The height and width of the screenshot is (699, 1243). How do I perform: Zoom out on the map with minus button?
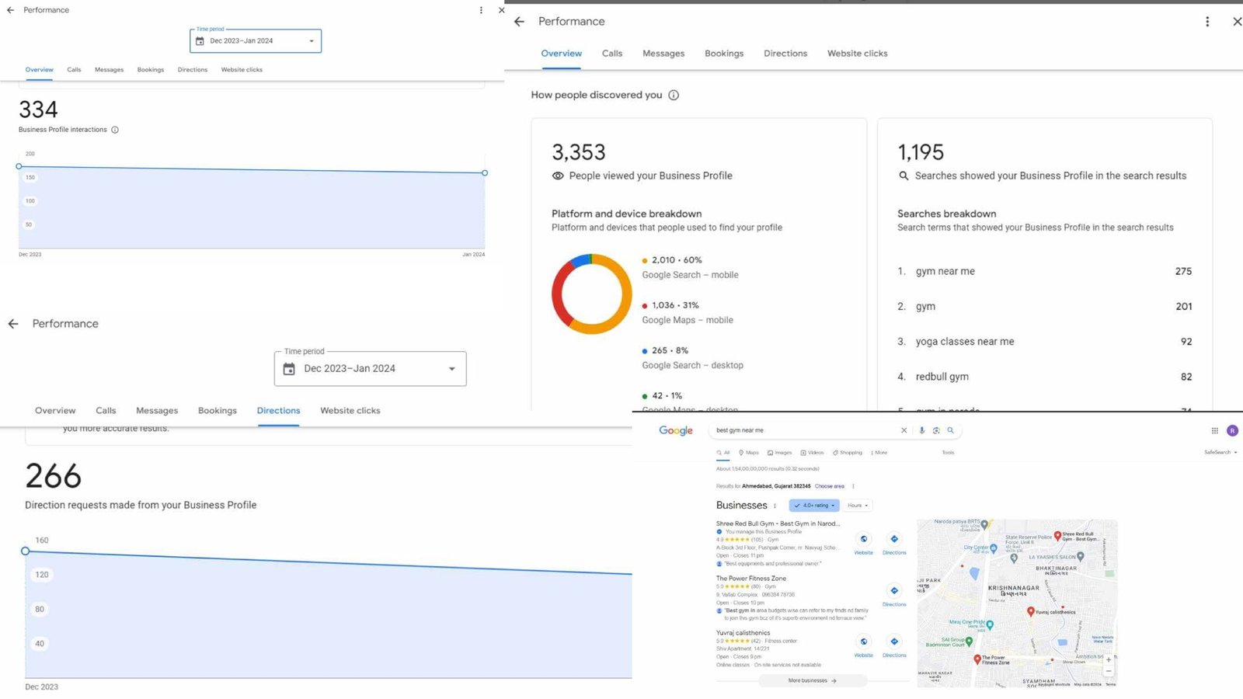coord(1109,671)
